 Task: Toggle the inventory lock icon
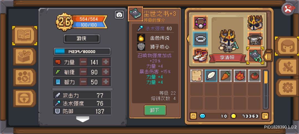click(x=193, y=116)
